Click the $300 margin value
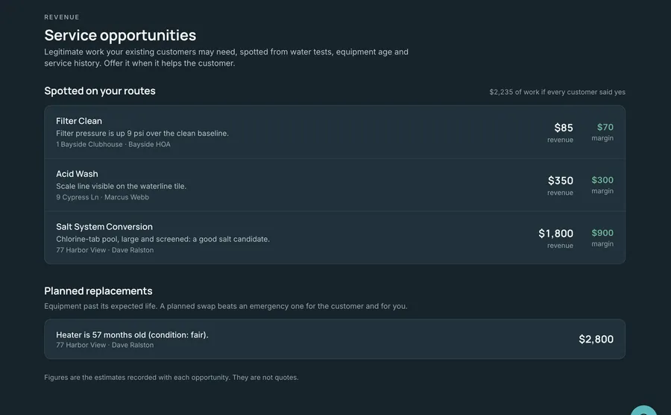Viewport: 671px width, 415px height. (602, 180)
